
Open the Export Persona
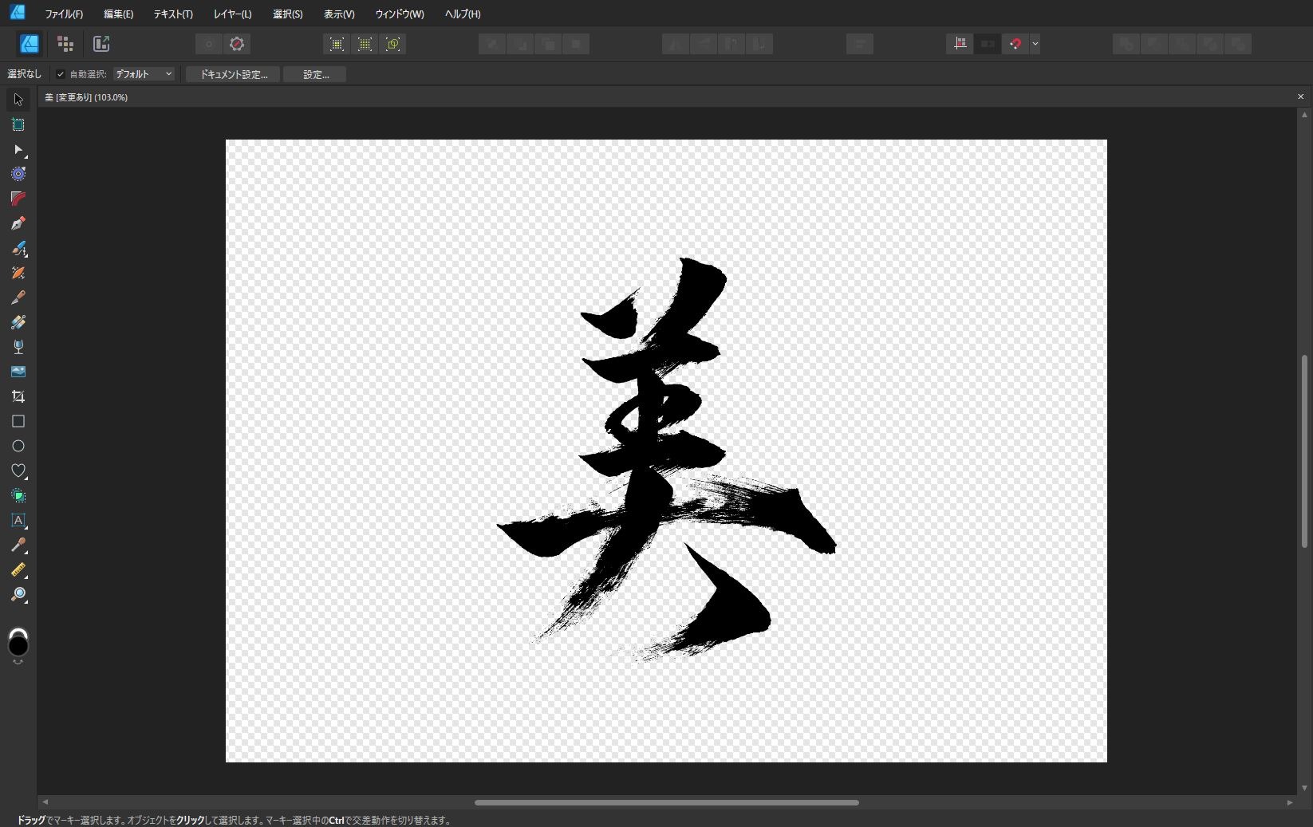(x=101, y=44)
